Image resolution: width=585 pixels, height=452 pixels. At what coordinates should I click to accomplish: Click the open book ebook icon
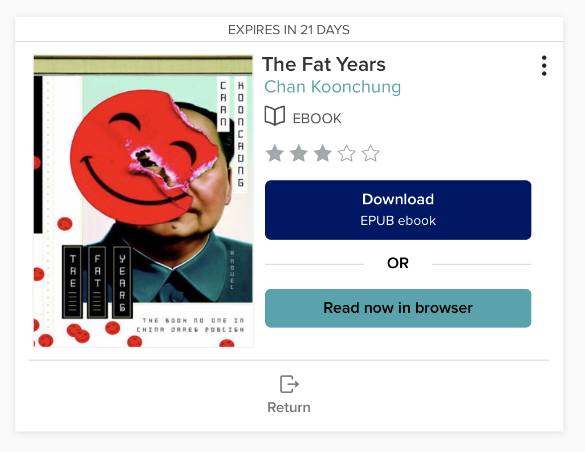275,115
